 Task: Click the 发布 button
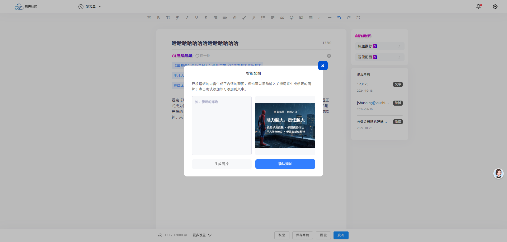[x=341, y=235]
